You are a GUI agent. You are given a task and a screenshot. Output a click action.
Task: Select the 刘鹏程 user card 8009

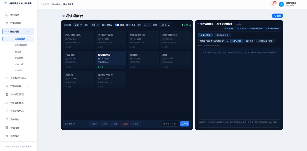click(x=79, y=80)
